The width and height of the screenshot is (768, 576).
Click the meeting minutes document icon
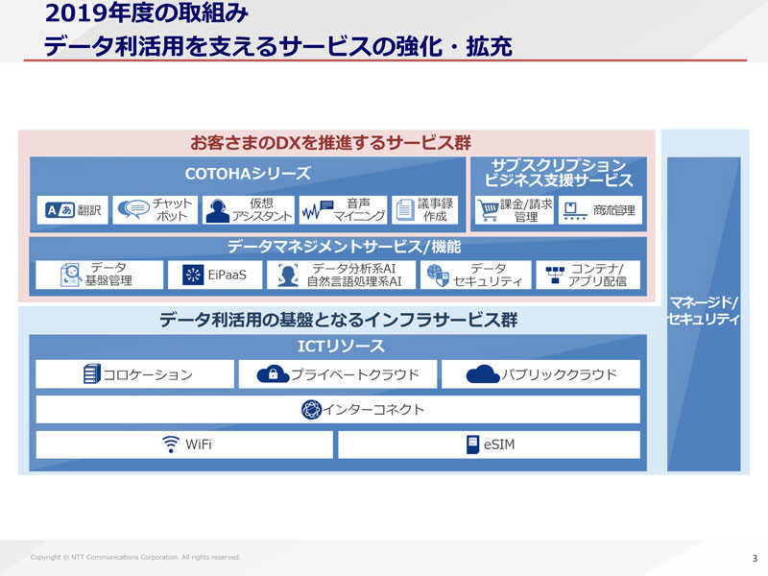click(405, 210)
